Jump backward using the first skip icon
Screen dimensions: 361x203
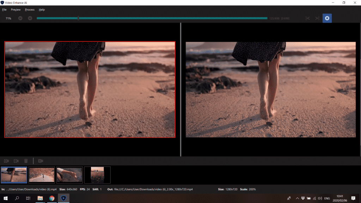(20, 18)
